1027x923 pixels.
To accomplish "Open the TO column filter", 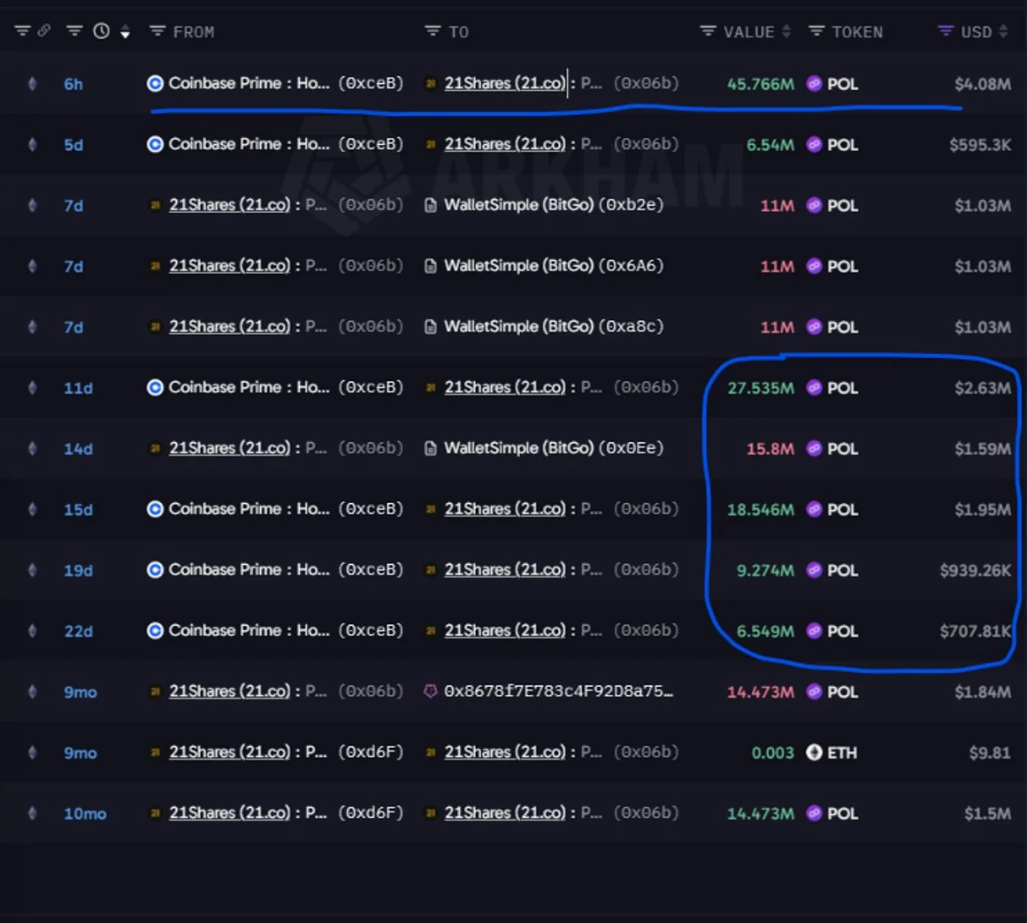I will [x=433, y=31].
